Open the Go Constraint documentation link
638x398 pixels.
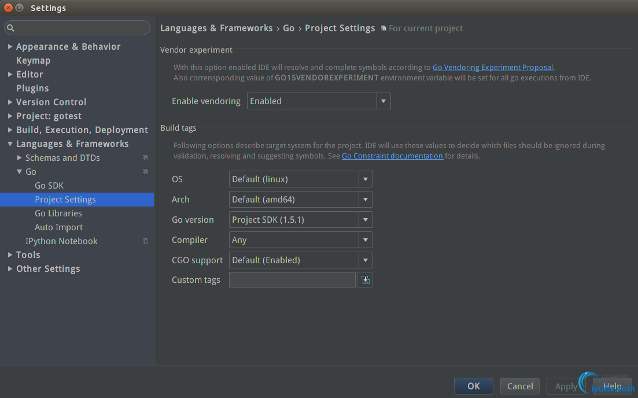(x=392, y=156)
